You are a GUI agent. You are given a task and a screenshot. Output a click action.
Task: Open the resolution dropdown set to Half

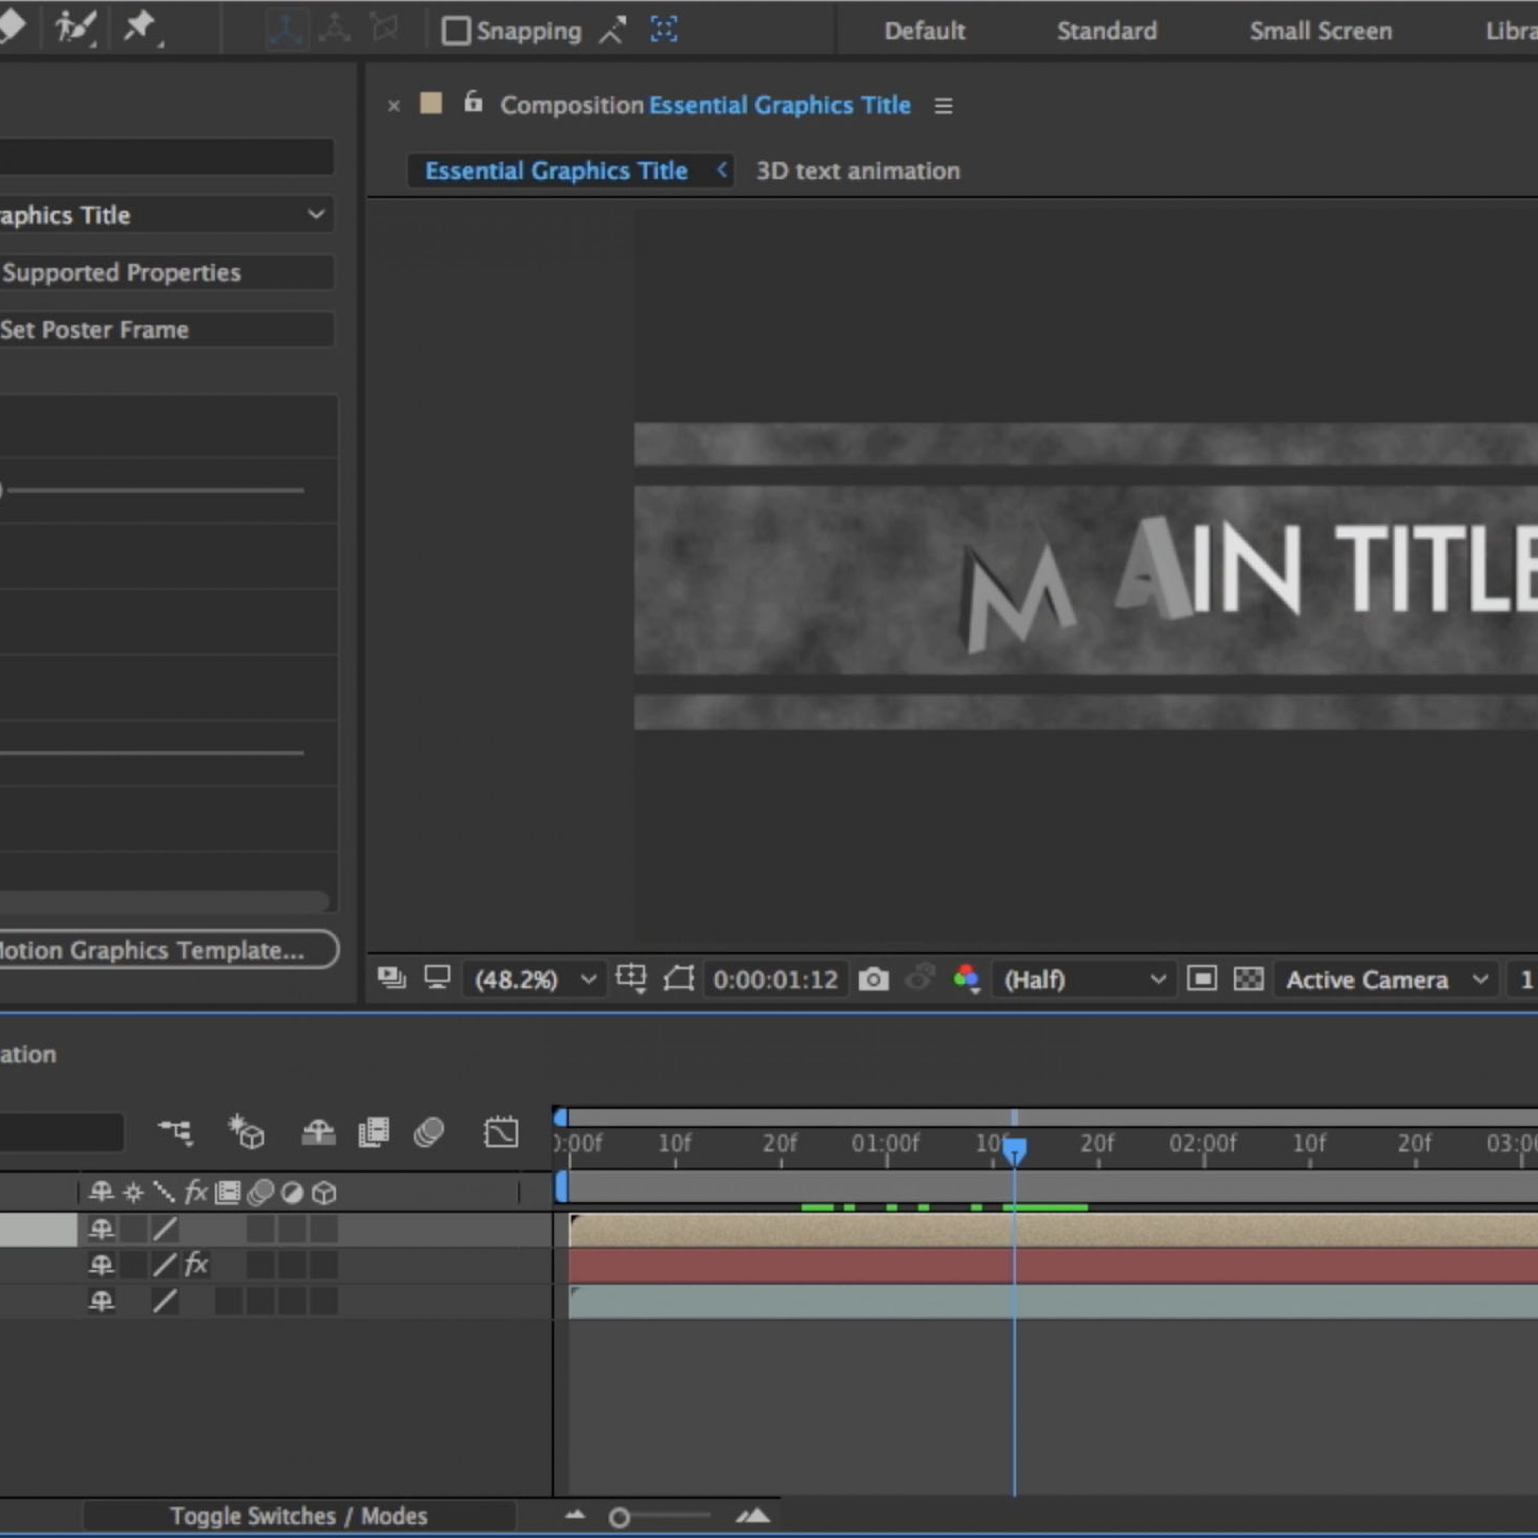tap(1083, 979)
